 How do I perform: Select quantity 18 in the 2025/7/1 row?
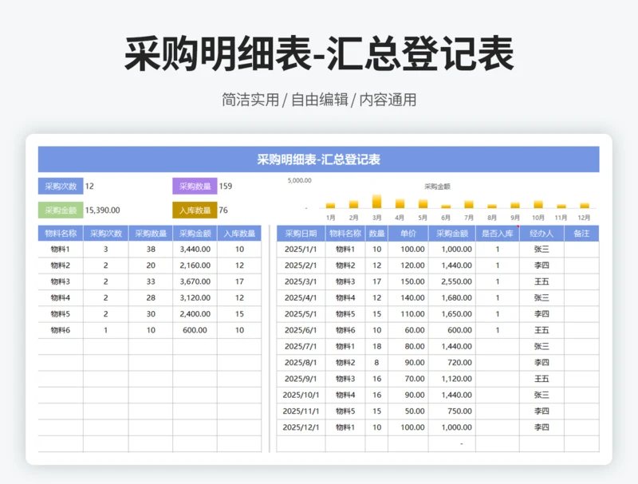(376, 347)
